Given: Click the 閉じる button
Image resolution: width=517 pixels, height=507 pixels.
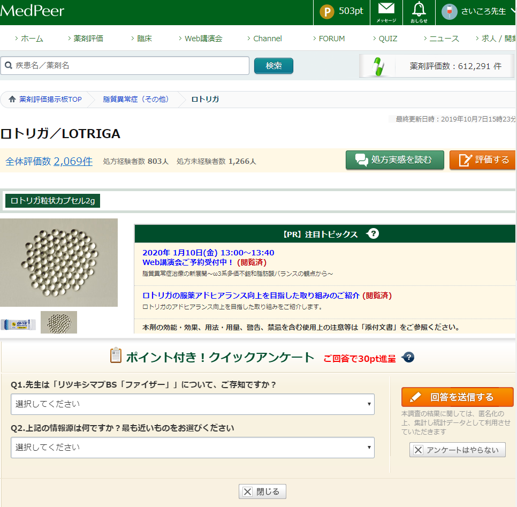Looking at the screenshot, I should coord(262,491).
